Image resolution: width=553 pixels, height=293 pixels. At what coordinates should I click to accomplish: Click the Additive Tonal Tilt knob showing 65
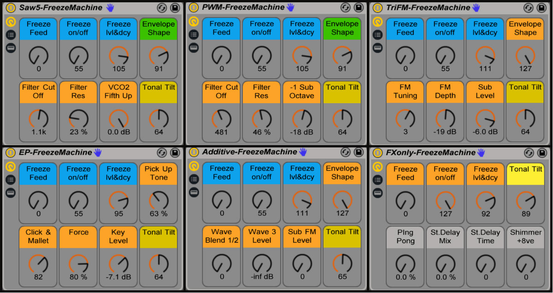[x=342, y=263]
